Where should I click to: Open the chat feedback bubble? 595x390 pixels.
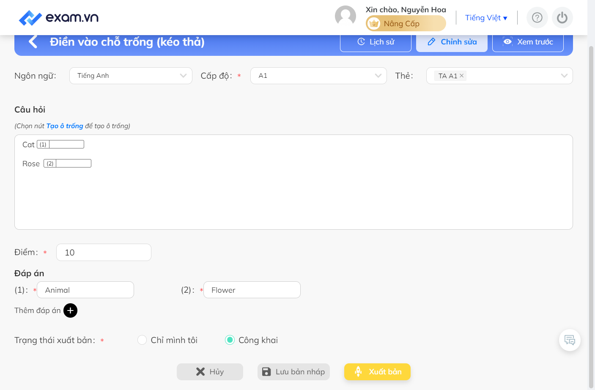pyautogui.click(x=570, y=340)
